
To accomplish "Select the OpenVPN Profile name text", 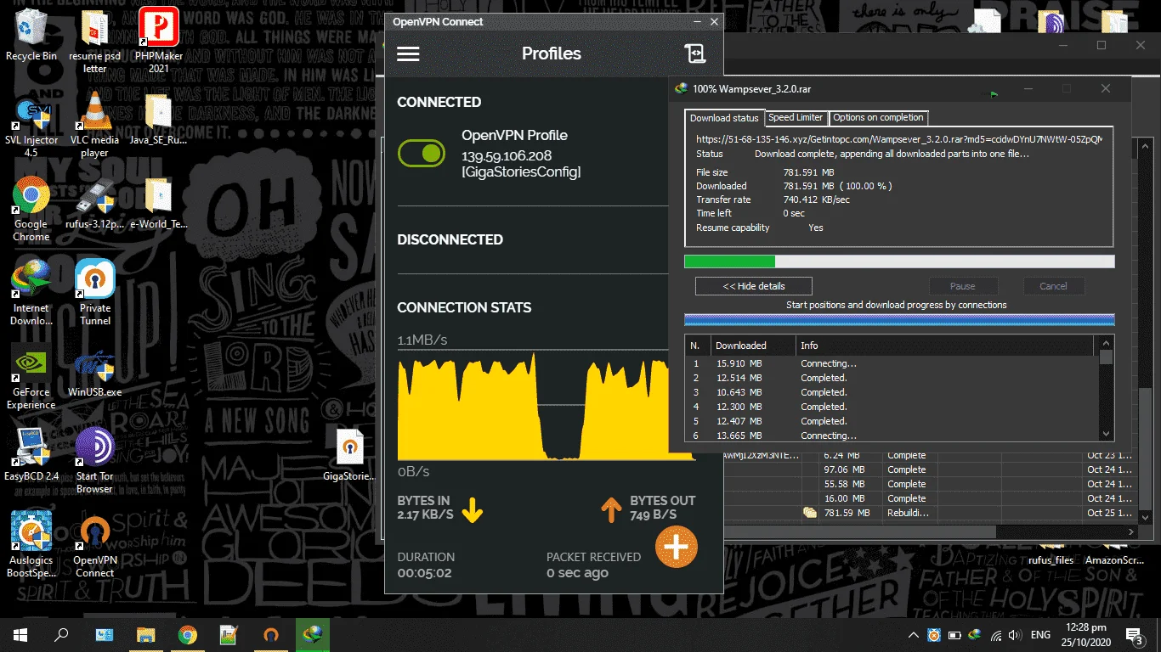I will (514, 135).
